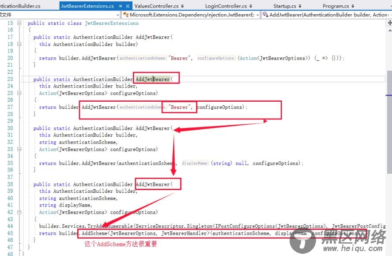Open the JwtBearerExtensions type dropdown arrow
This screenshot has width=392, height=256.
(x=257, y=15)
